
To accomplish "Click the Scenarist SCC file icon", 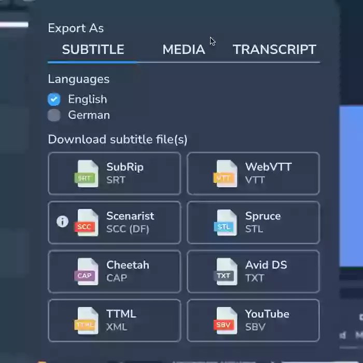I will tap(86, 222).
